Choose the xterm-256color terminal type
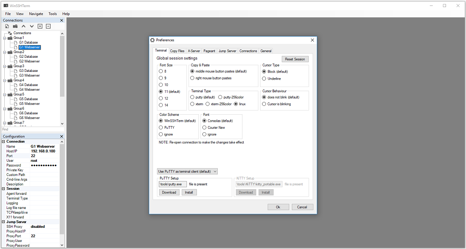Image resolution: width=466 pixels, height=249 pixels. pyautogui.click(x=218, y=104)
